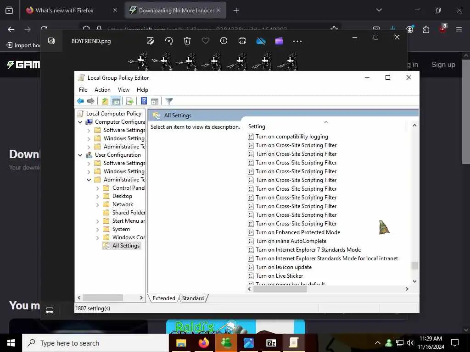Favorite the image with heart icon
The image size is (470, 352).
[205, 40]
